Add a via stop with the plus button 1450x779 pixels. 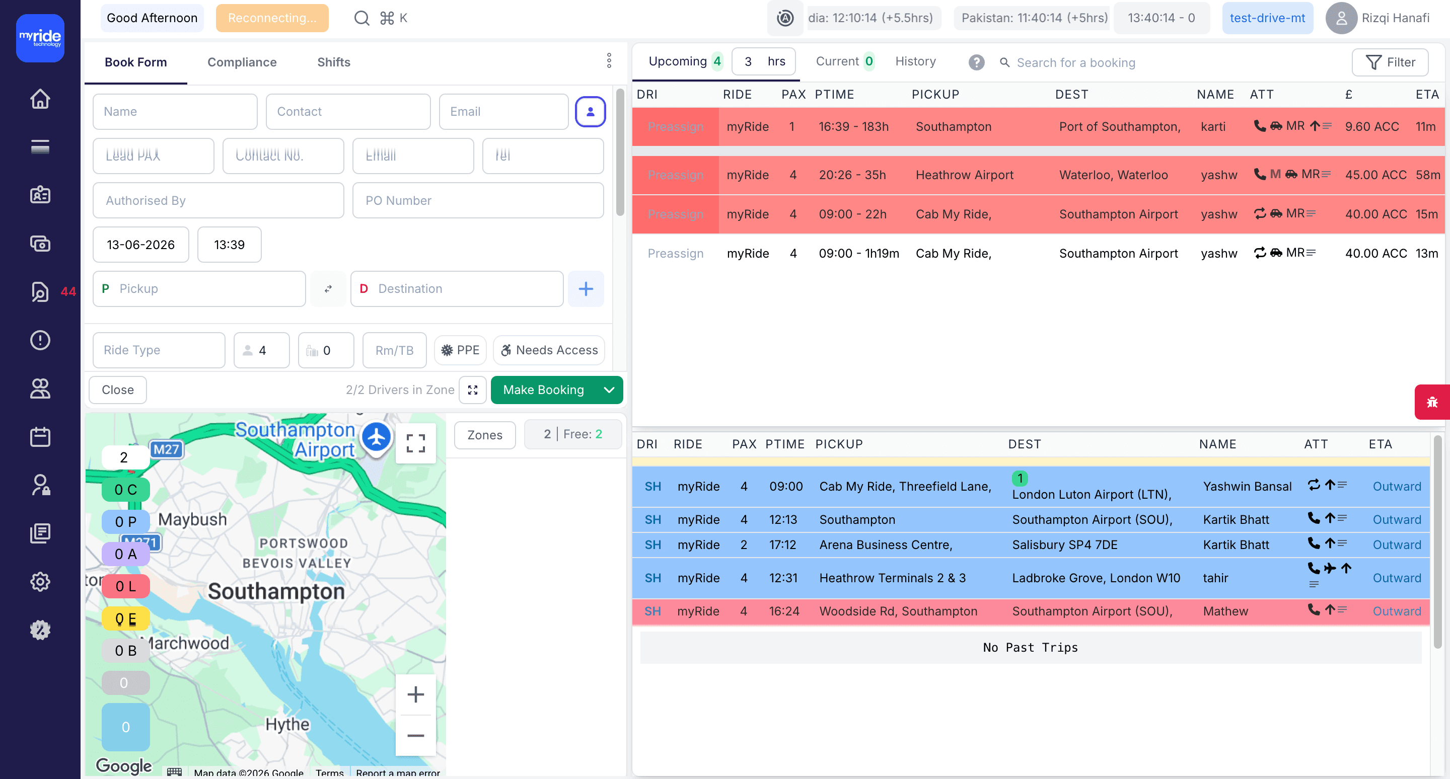coord(586,288)
